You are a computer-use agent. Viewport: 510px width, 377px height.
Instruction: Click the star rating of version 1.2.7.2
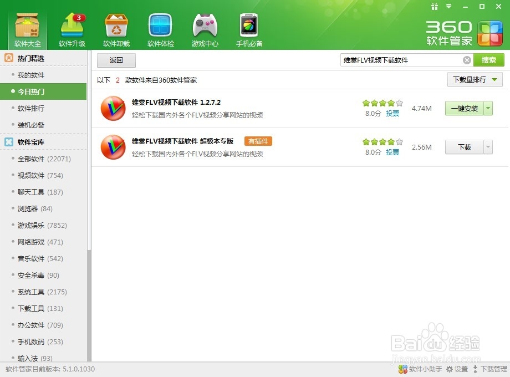click(383, 103)
